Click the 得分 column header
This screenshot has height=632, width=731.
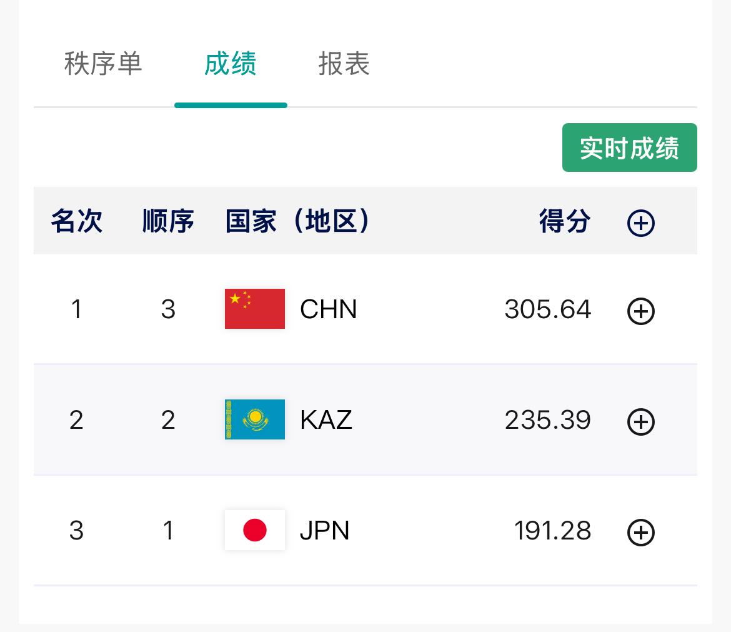click(x=565, y=221)
